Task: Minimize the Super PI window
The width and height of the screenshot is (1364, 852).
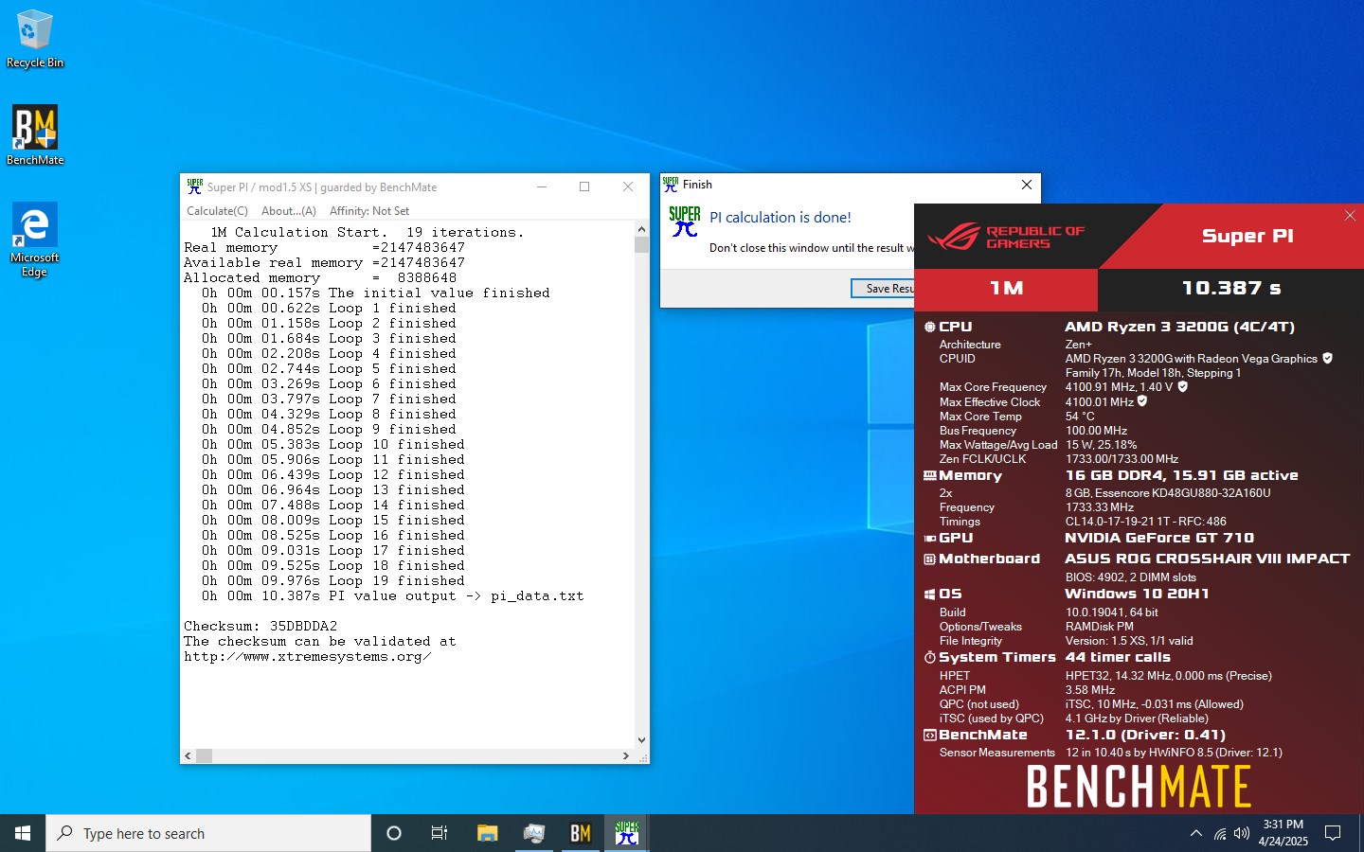Action: click(x=542, y=186)
